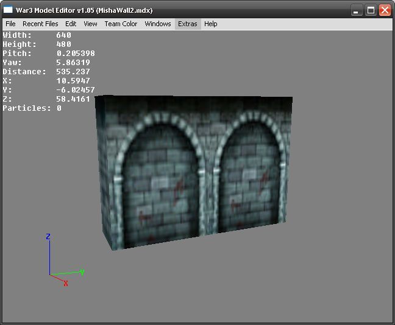Open the Team Color menu
The image size is (395, 325).
tap(121, 24)
